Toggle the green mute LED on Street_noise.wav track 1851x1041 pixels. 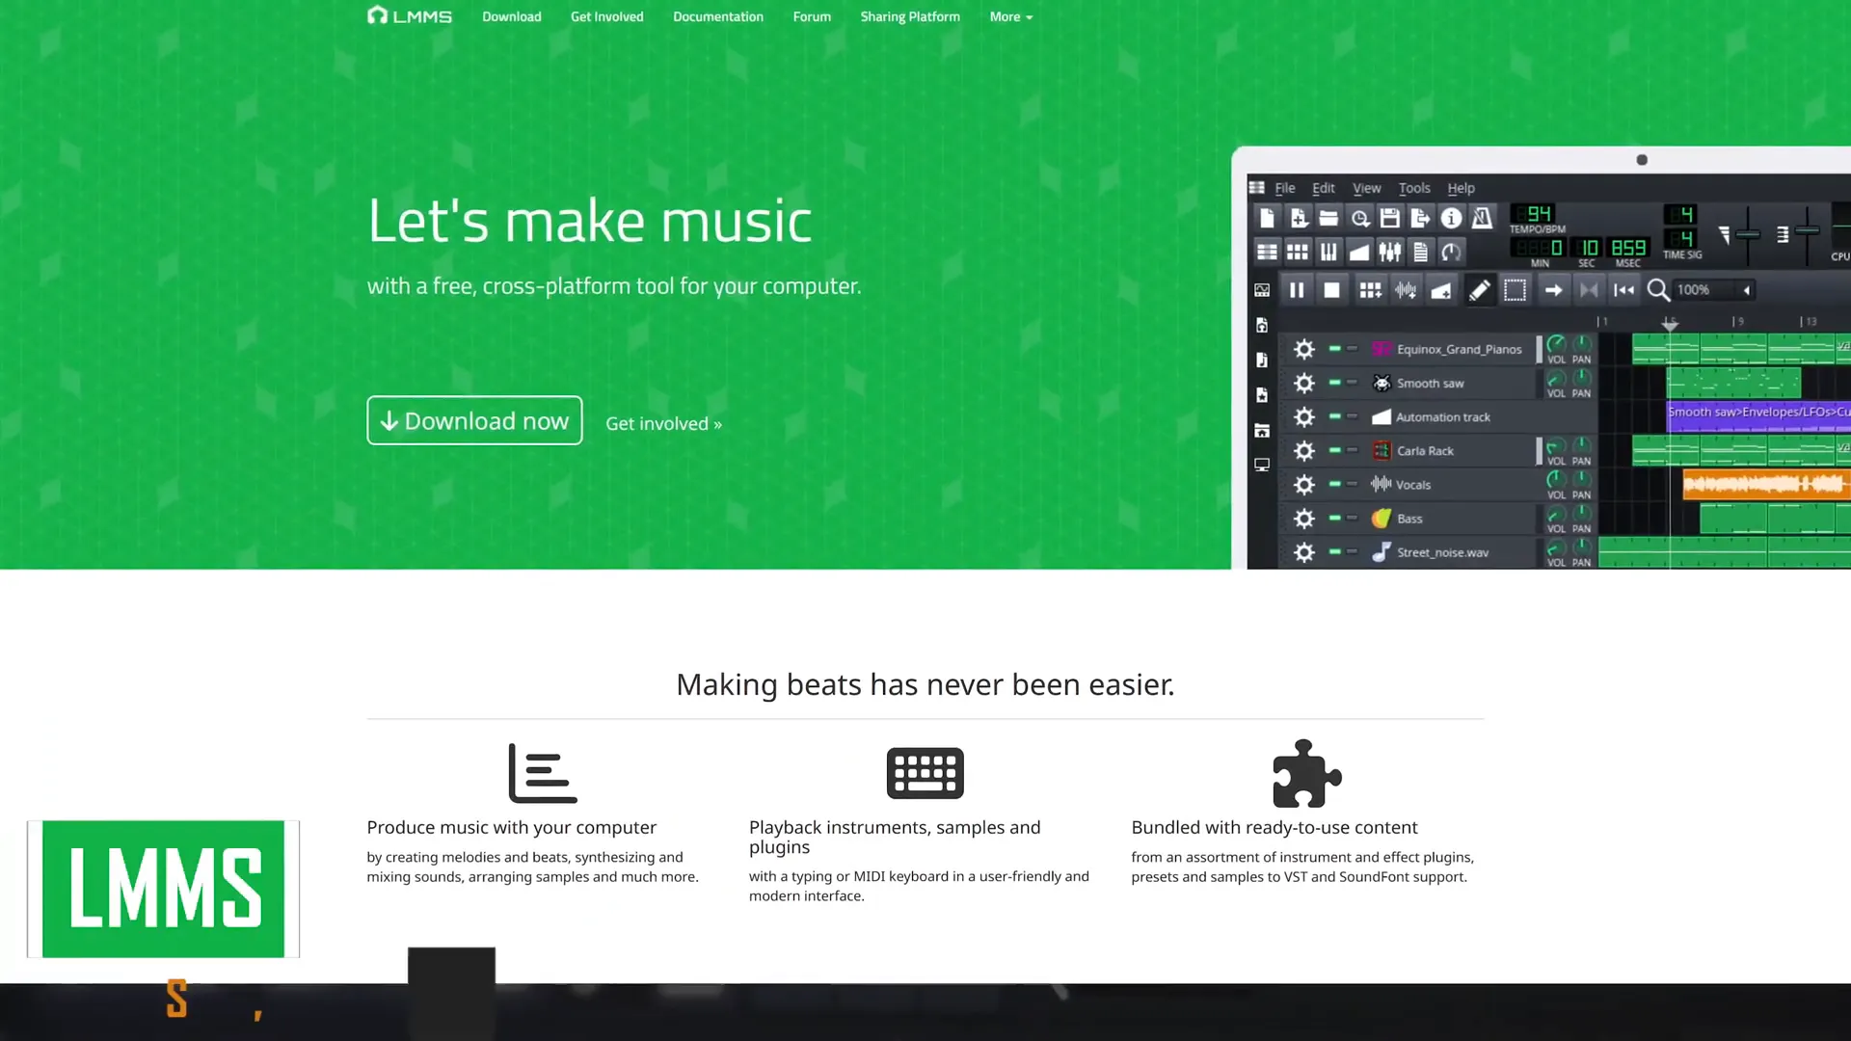[x=1334, y=551]
